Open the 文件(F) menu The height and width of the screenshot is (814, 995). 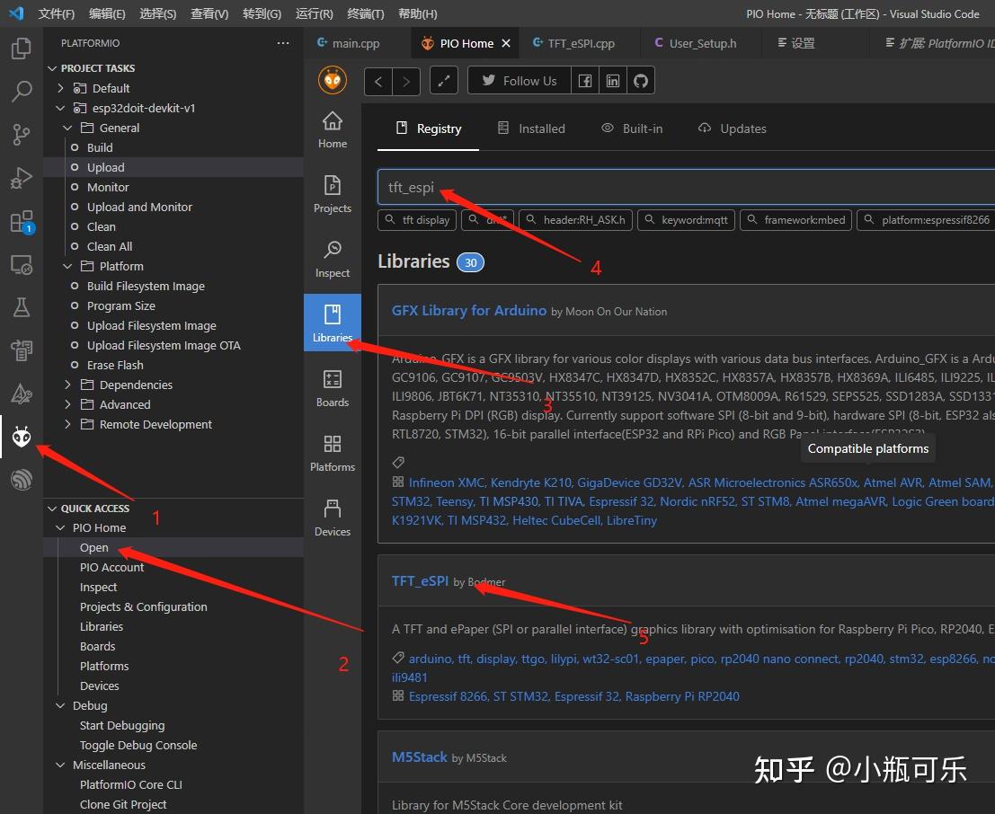57,13
